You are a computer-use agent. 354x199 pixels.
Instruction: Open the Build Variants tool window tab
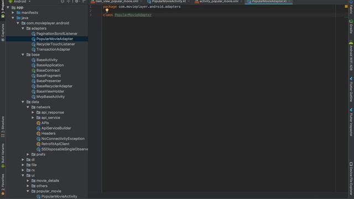coord(3,156)
